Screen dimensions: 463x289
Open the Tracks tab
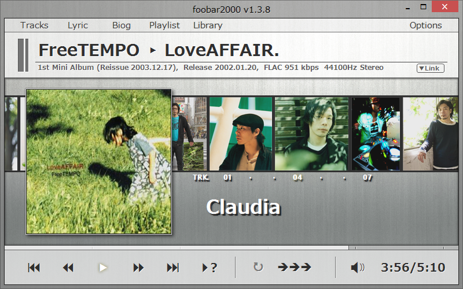tap(34, 25)
